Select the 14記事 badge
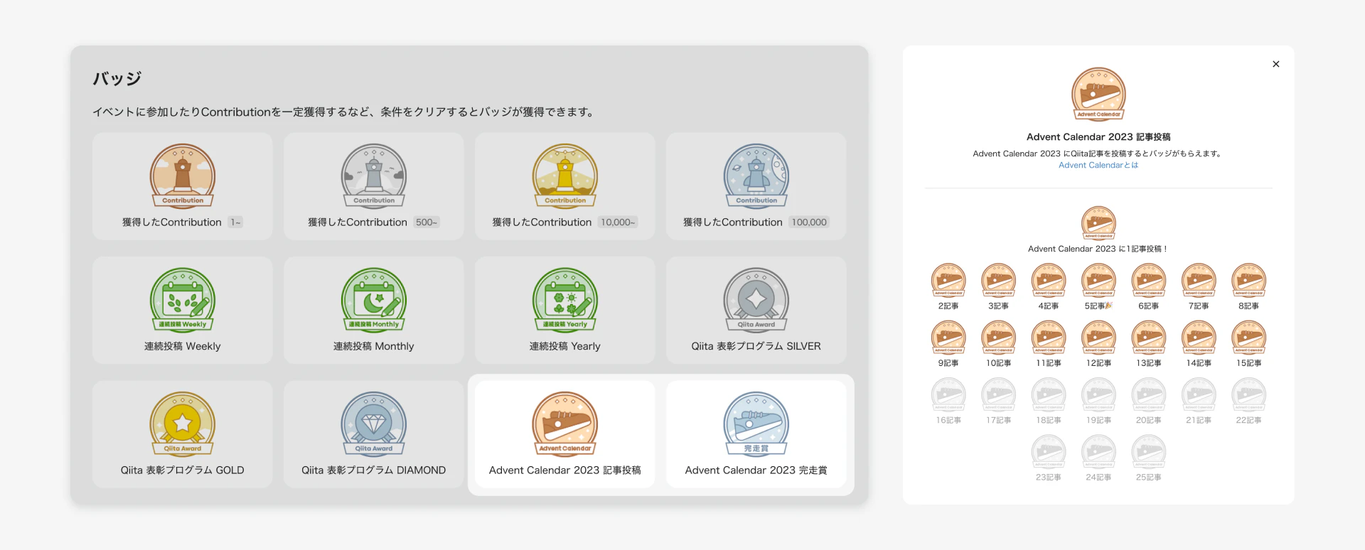Viewport: 1365px width, 550px height. coord(1199,338)
